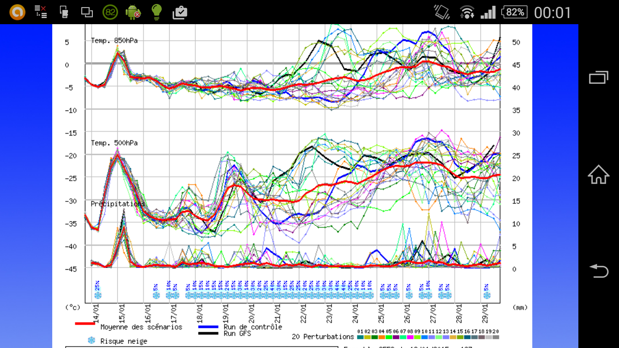
Task: Tap the snow risk flake above 14/01
Action: 98,295
